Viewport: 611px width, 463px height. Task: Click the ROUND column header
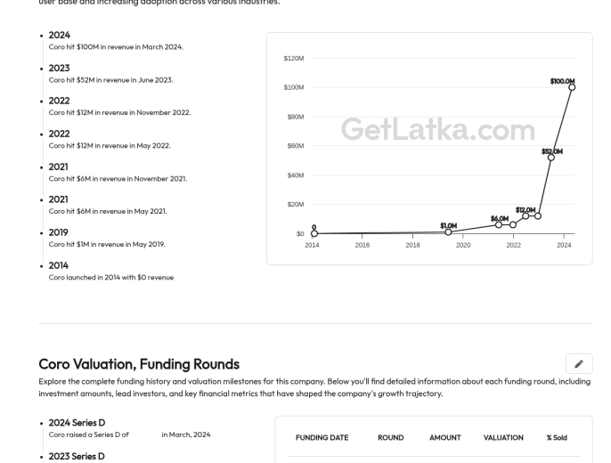(x=390, y=438)
